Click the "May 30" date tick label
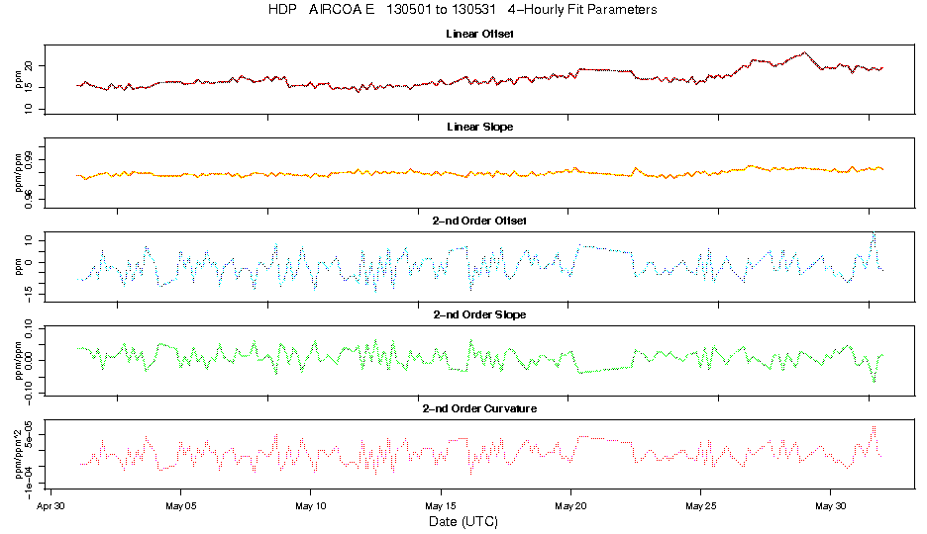The height and width of the screenshot is (534, 927). pos(830,503)
